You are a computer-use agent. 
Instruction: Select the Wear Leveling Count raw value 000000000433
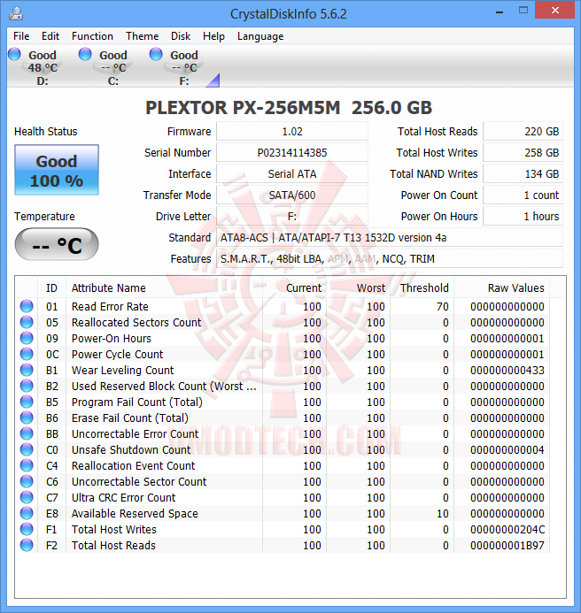[507, 371]
